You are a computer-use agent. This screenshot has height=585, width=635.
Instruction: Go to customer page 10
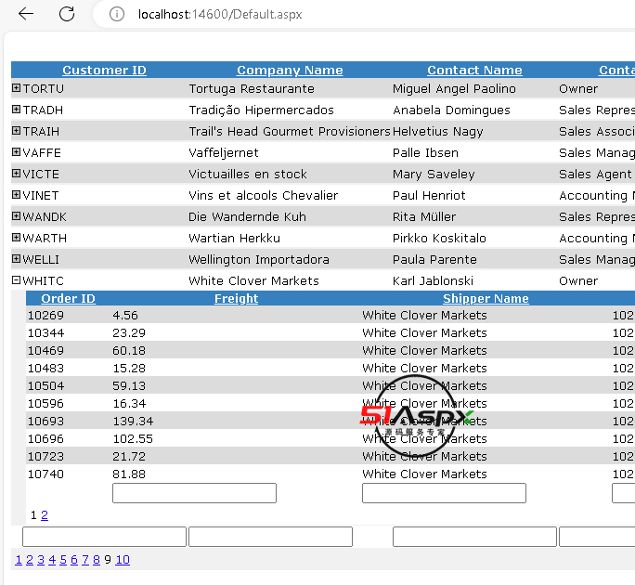123,560
